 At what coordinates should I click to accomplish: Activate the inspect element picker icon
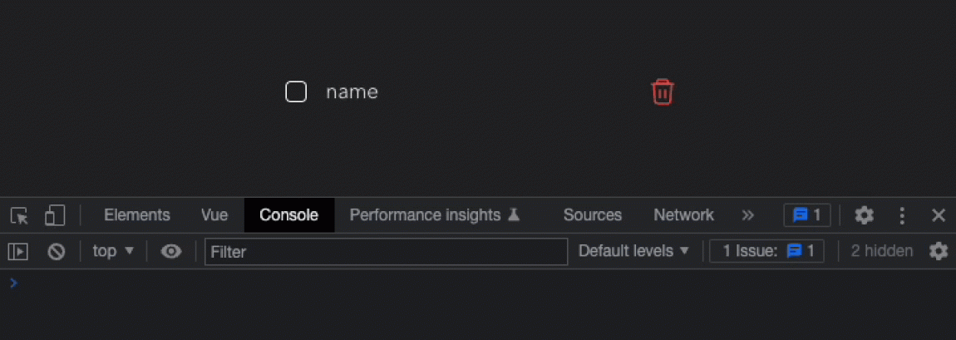coord(19,215)
